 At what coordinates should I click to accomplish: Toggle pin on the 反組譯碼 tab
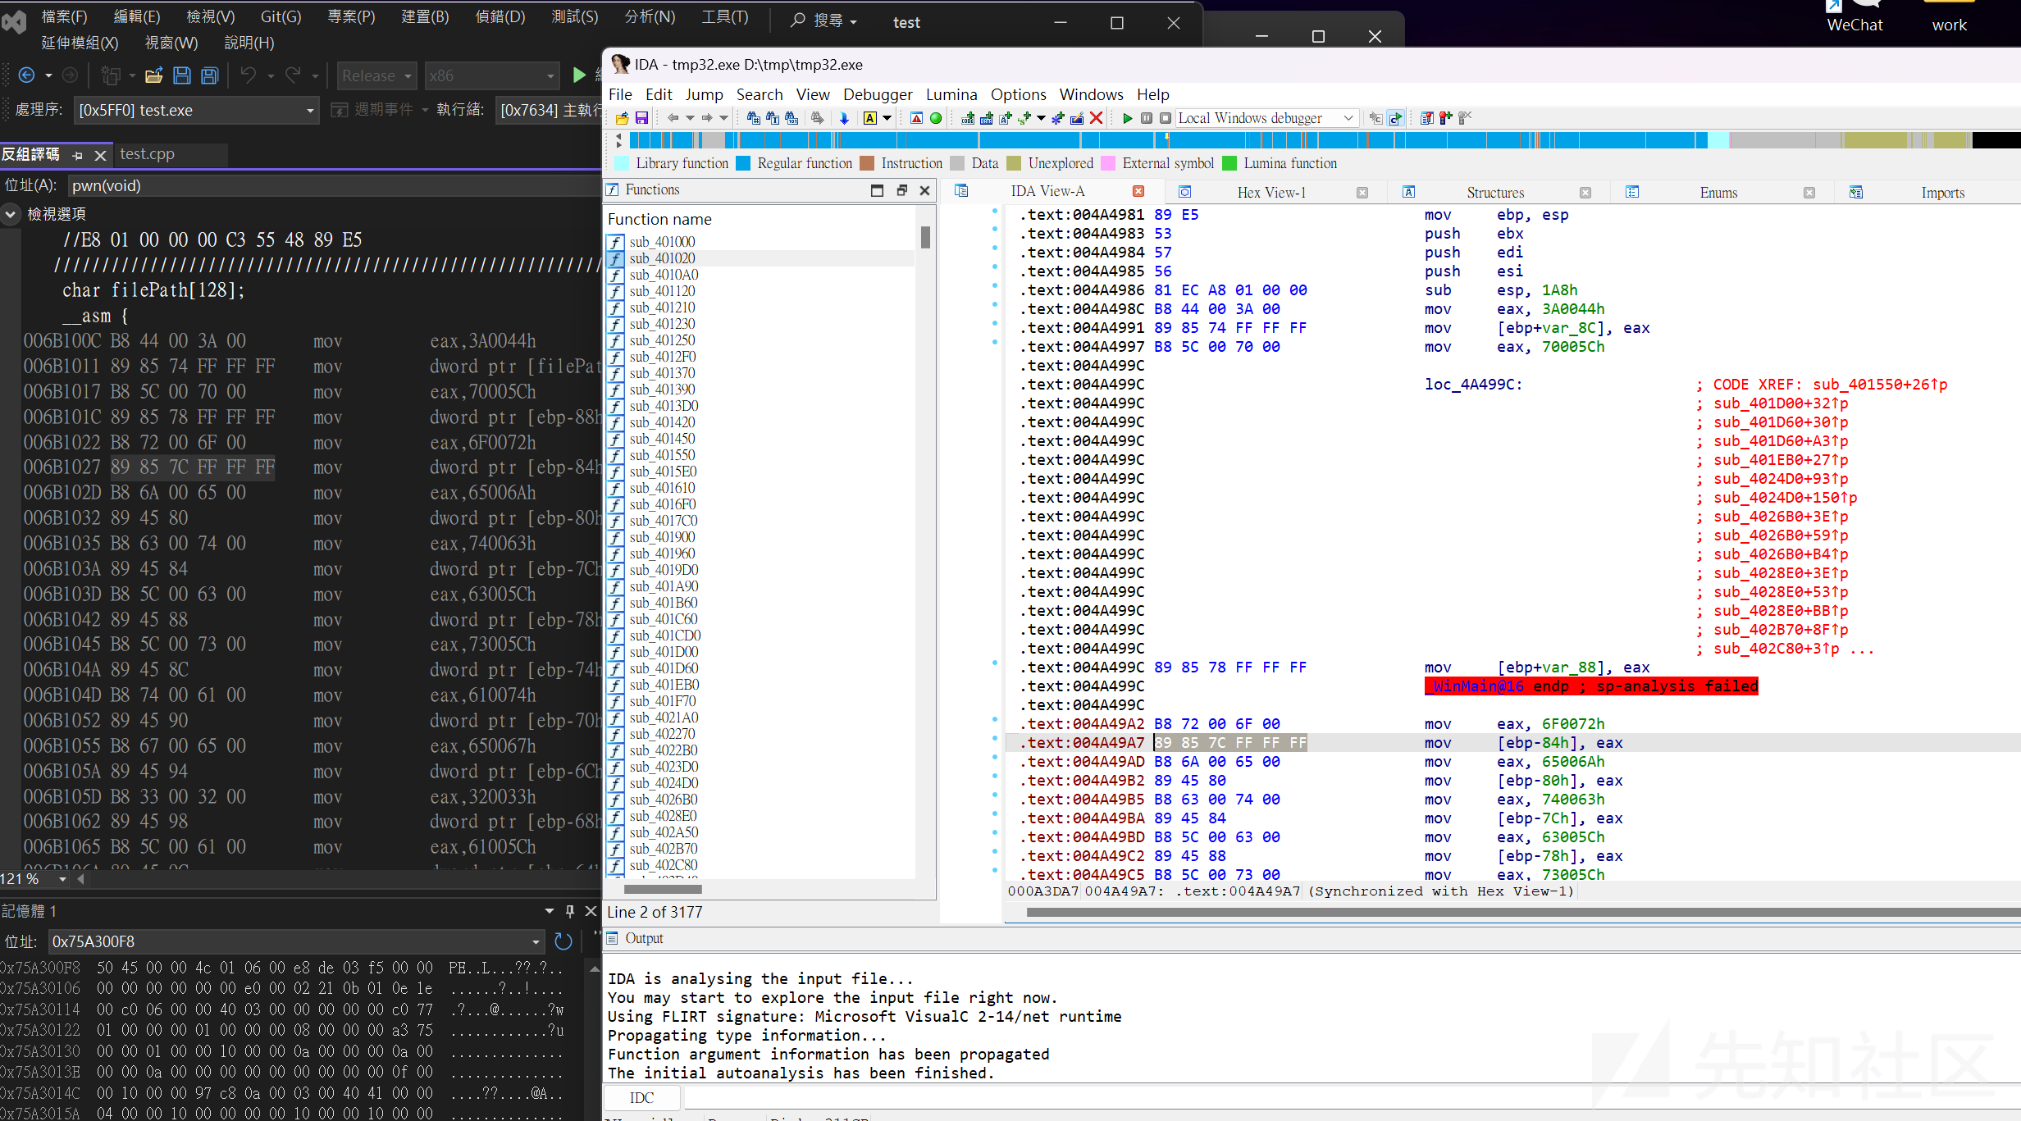click(77, 155)
